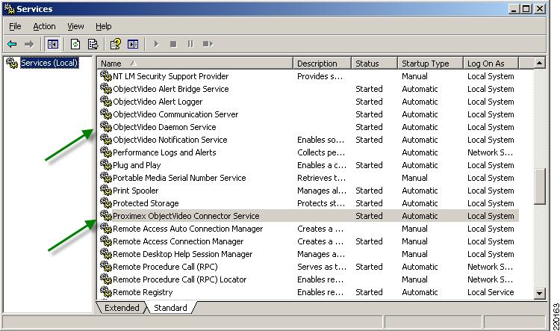The height and width of the screenshot is (331, 560).
Task: Click the Back arrow toolbar icon
Action: (12, 44)
